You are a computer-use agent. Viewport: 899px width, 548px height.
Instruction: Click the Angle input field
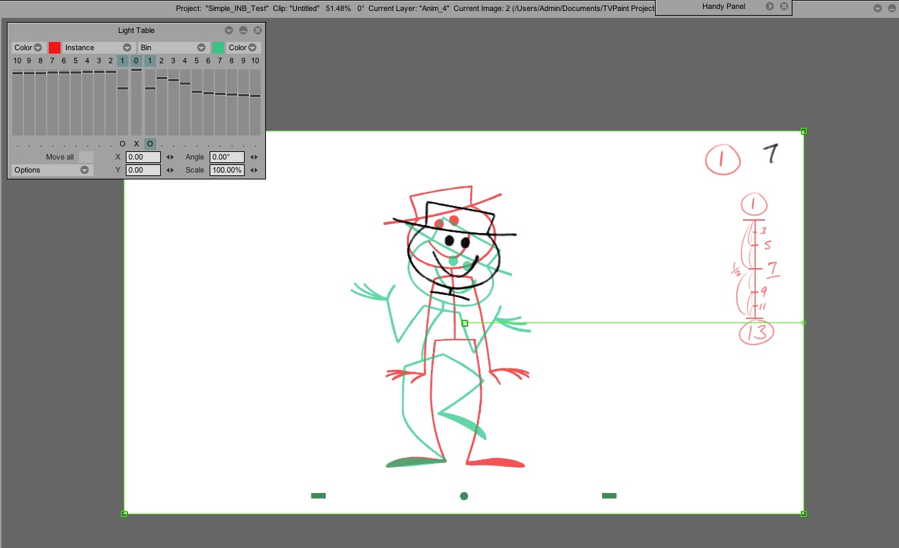227,157
